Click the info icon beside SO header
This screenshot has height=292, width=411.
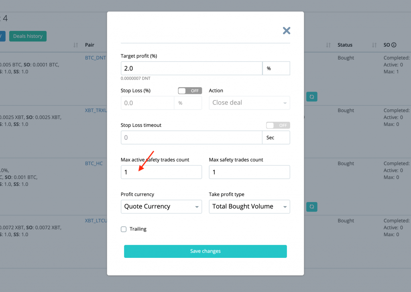(394, 45)
